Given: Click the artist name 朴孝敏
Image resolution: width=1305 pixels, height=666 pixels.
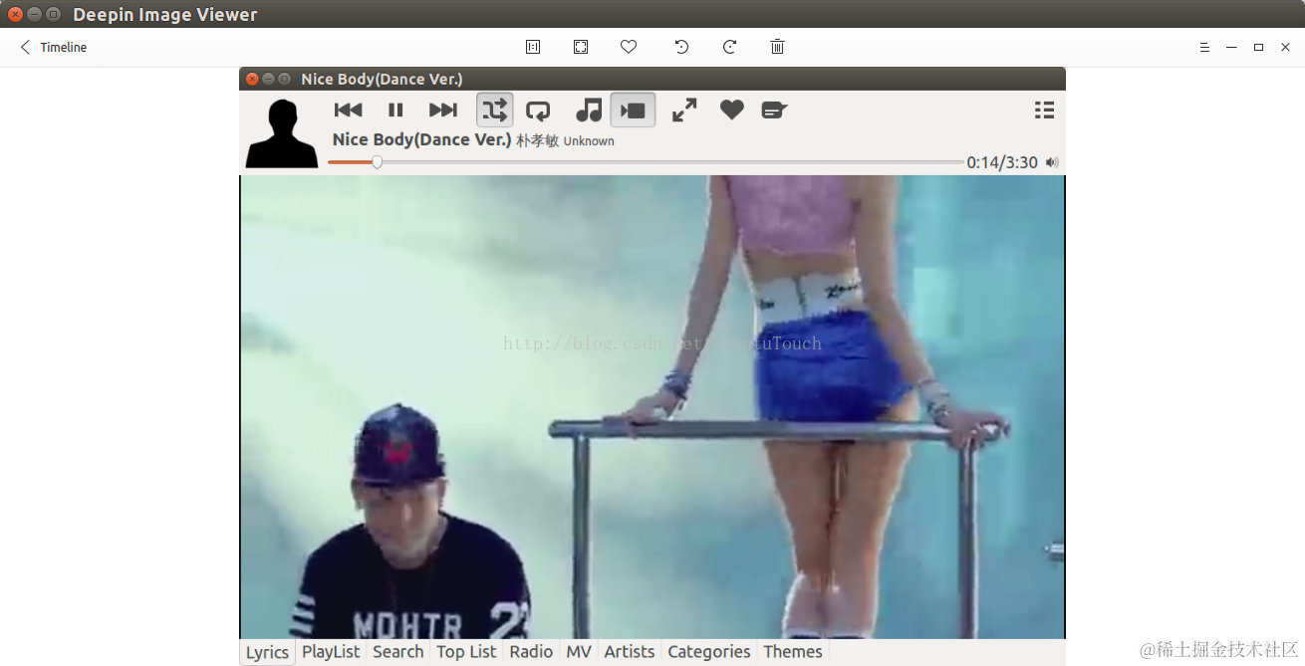Looking at the screenshot, I should click(x=538, y=140).
